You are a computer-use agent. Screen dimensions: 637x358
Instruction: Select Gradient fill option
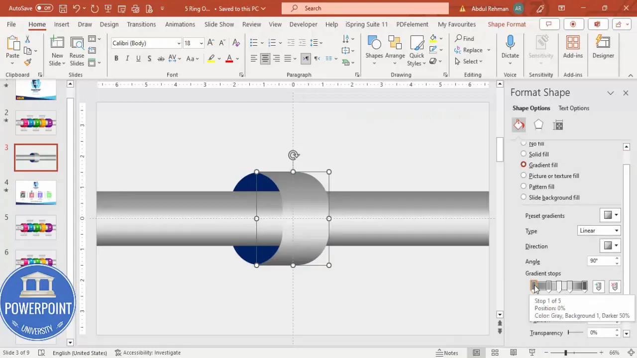524,165
